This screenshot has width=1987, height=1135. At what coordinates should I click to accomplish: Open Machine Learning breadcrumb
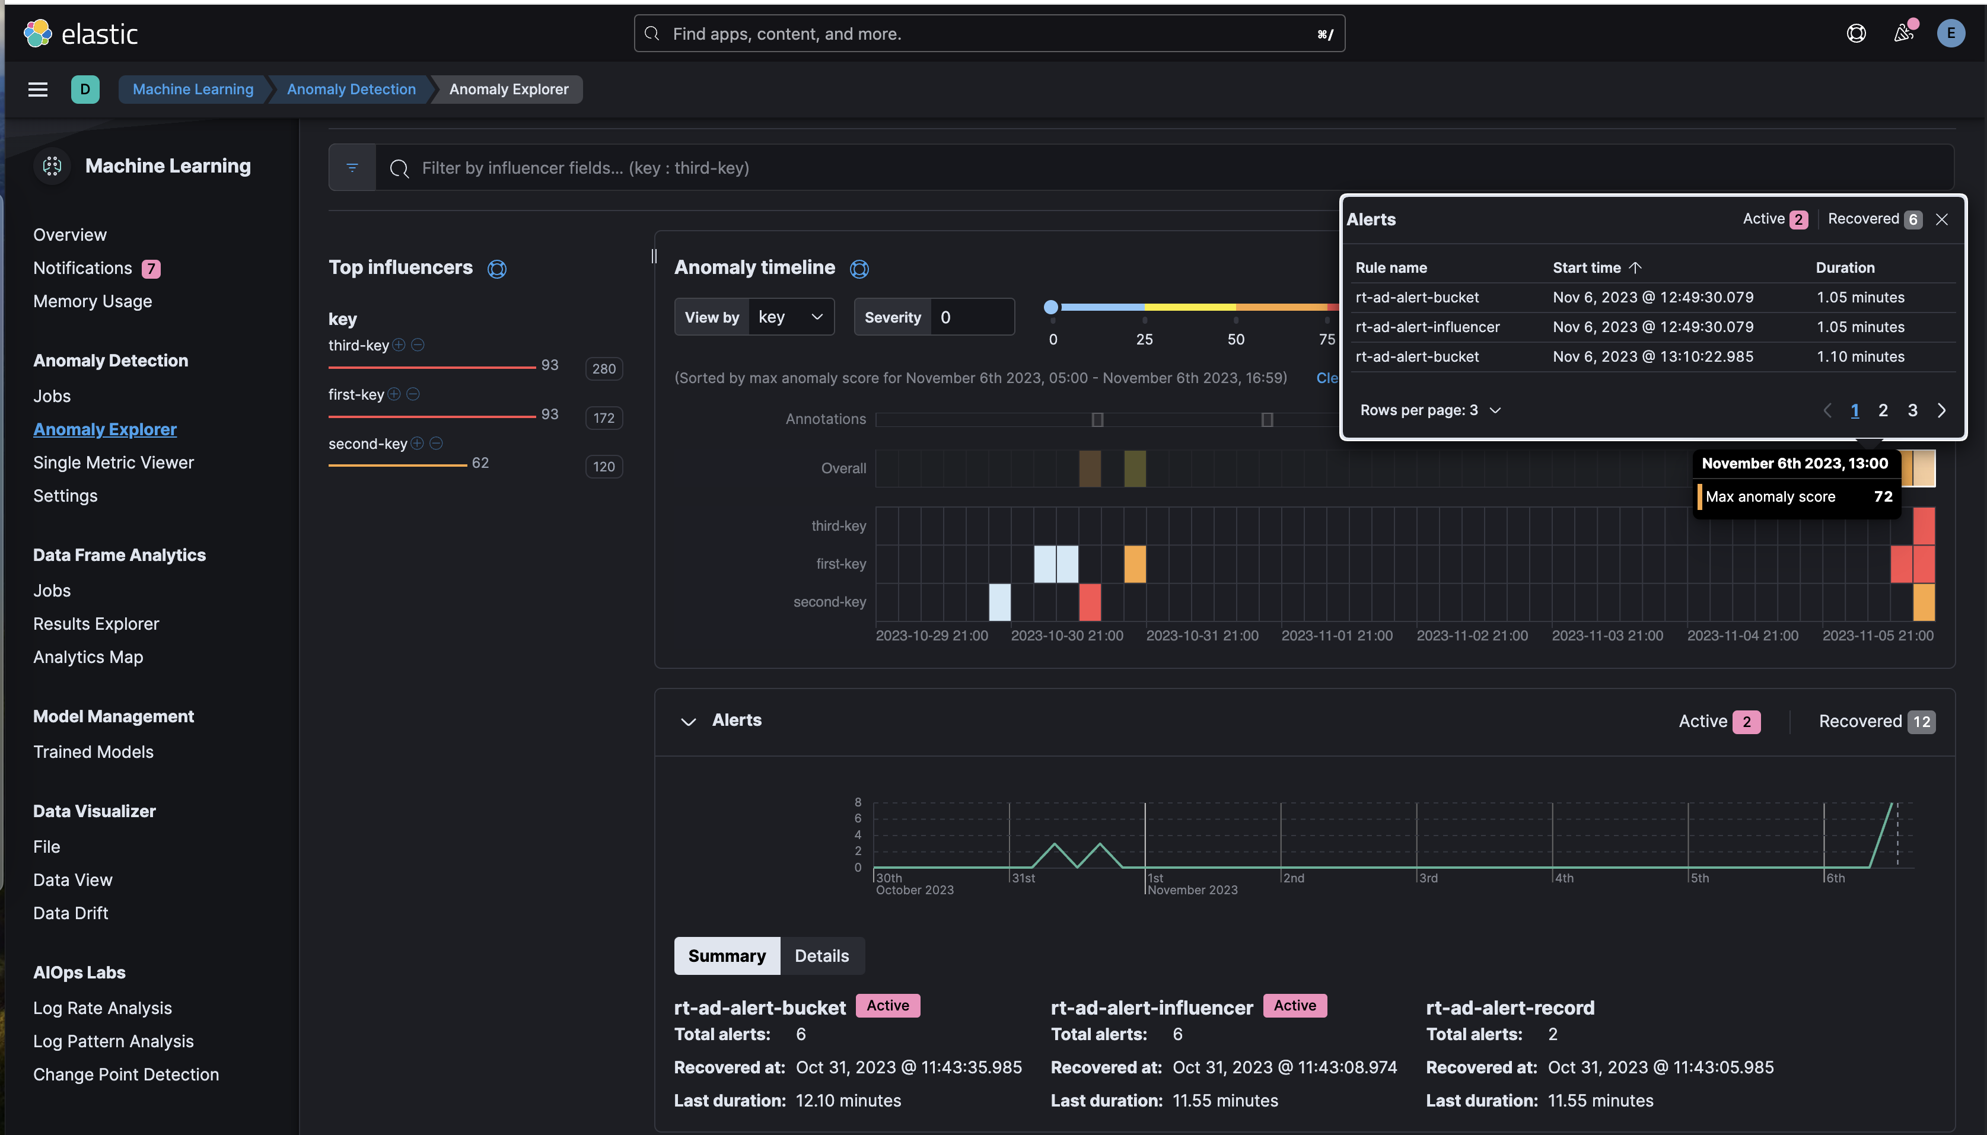(x=193, y=90)
